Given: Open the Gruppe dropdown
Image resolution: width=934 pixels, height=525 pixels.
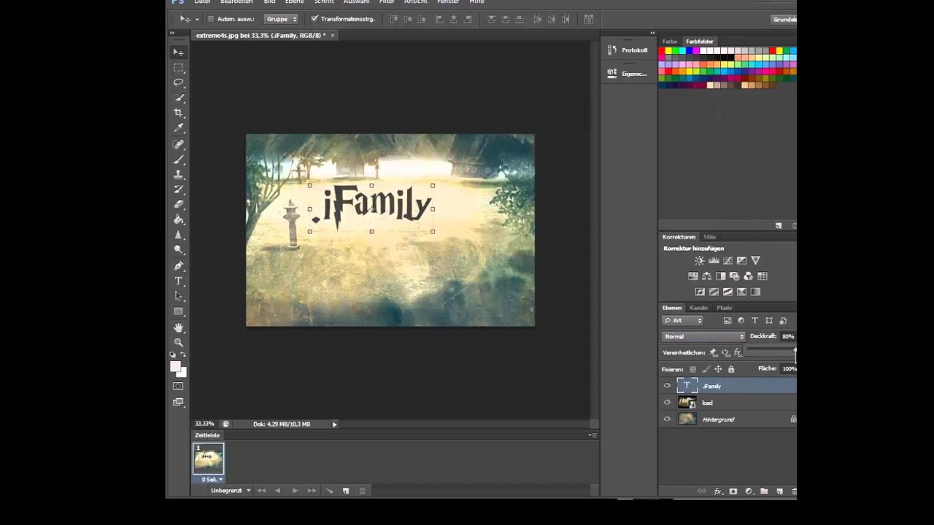Looking at the screenshot, I should coord(281,19).
